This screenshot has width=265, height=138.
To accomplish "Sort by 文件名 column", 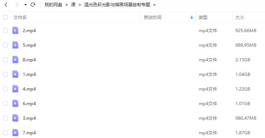I will pos(20,18).
